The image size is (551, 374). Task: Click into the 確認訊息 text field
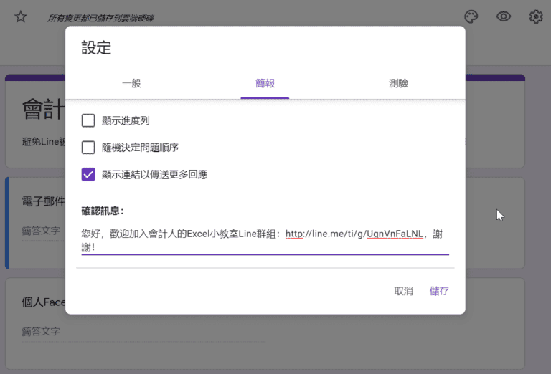click(x=265, y=240)
